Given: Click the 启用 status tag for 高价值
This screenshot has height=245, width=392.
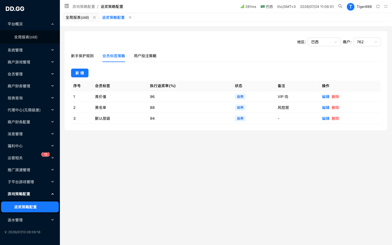Looking at the screenshot, I should click(240, 97).
